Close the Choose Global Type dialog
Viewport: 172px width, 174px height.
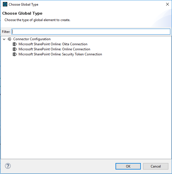tap(167, 4)
